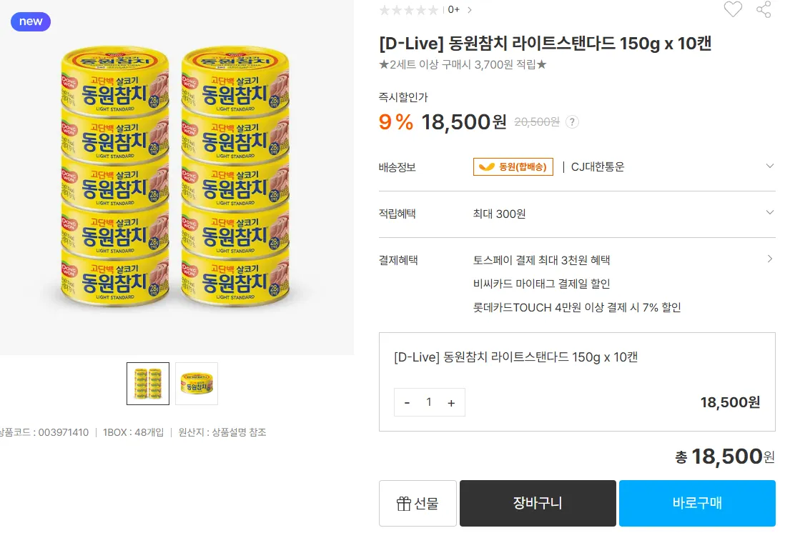Screen dimensions: 785x533
Task: Add item to cart with 장바구니
Action: (538, 503)
